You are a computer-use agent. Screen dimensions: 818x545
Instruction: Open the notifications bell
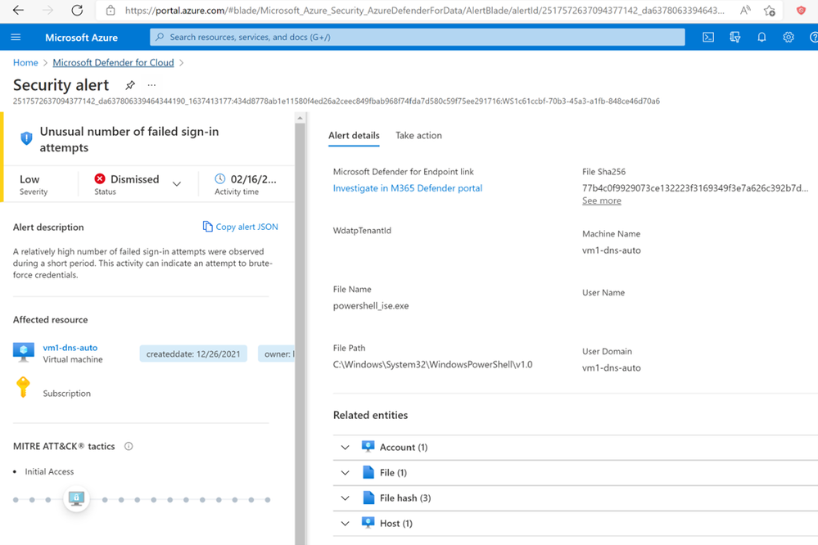pos(762,37)
